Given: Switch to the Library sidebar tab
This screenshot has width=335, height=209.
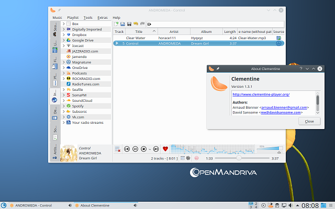Looking at the screenshot, I should pos(54,47).
